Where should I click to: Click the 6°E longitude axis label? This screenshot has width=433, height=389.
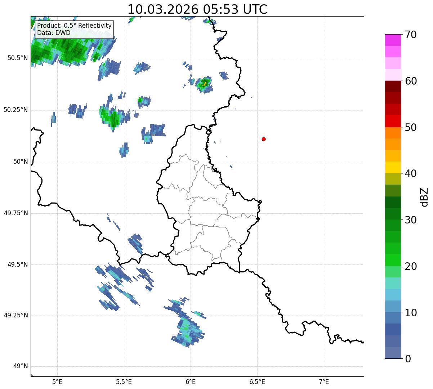point(191,381)
